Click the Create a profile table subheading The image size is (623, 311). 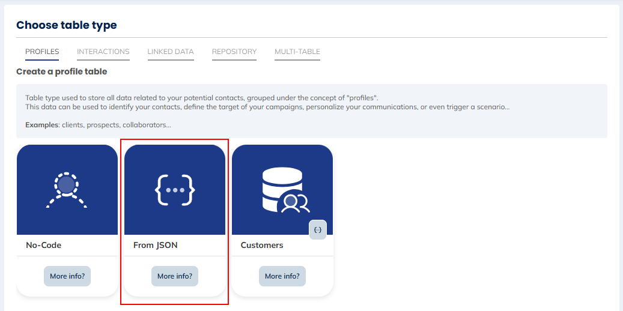coord(61,71)
